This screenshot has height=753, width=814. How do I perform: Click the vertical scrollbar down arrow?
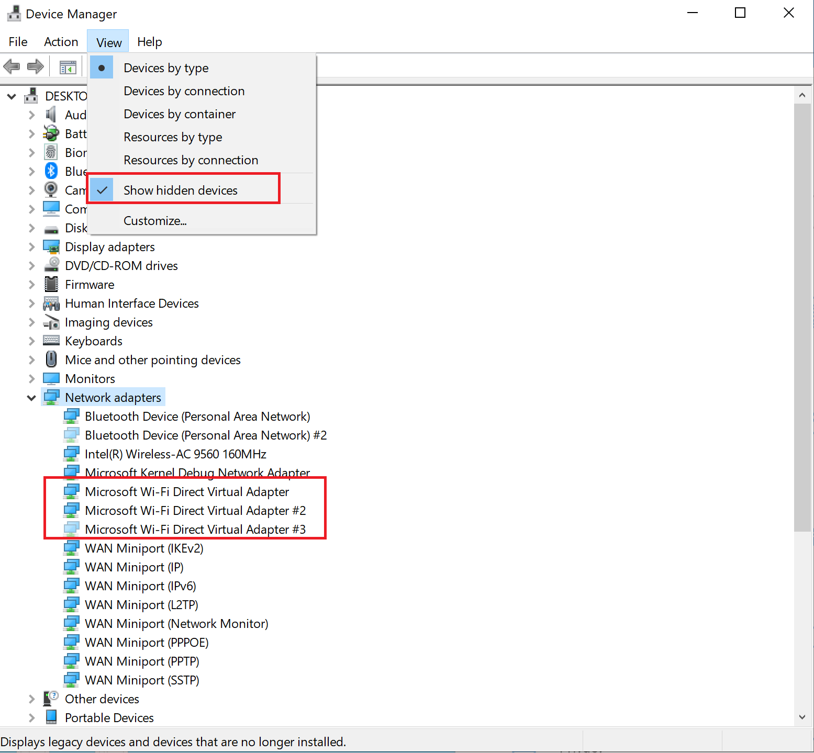click(x=802, y=717)
